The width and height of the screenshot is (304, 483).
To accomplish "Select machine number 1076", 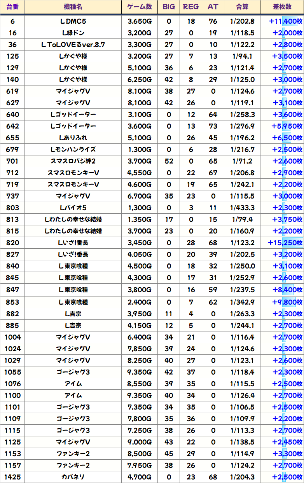I will coord(12,384).
